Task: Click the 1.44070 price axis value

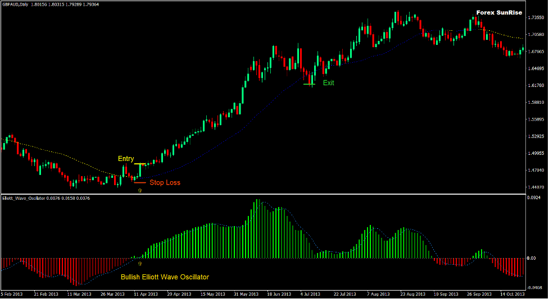Action: (x=536, y=187)
